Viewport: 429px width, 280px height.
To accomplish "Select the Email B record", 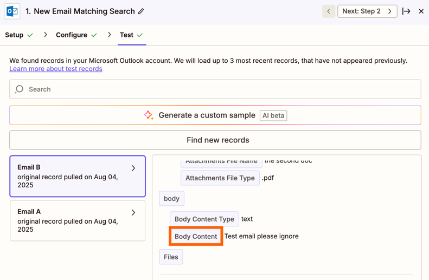I will (78, 176).
